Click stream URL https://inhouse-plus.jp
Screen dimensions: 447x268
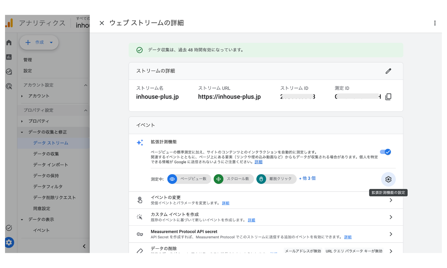click(x=229, y=97)
